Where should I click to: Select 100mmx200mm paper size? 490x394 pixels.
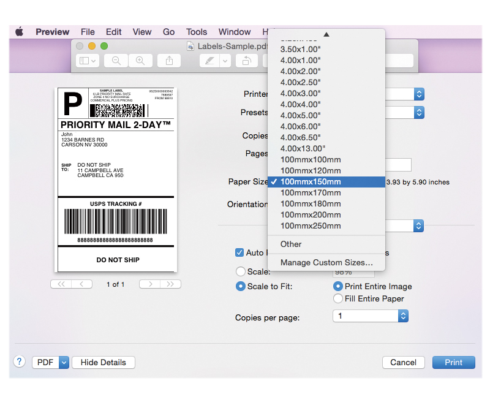(326, 215)
